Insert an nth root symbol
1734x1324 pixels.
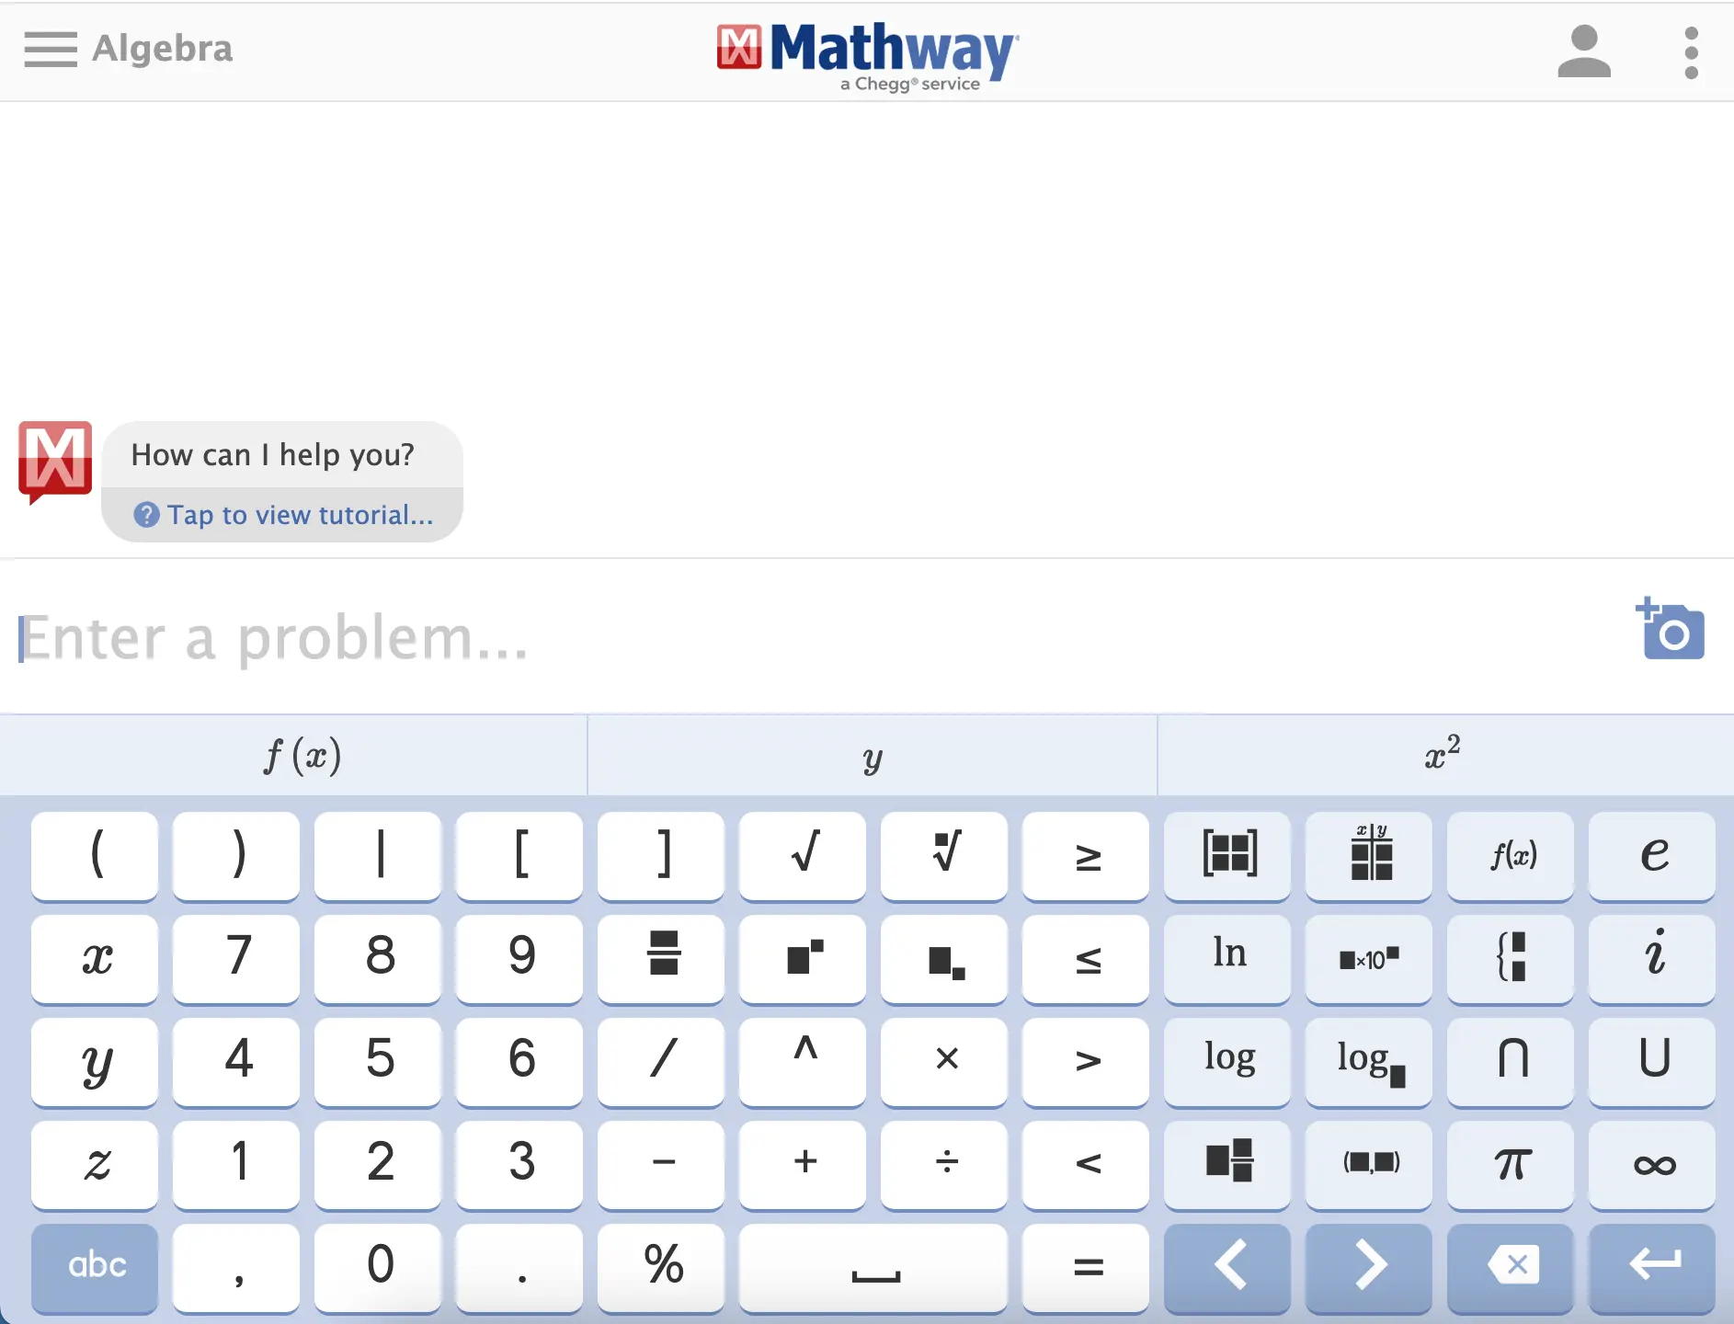click(x=944, y=855)
